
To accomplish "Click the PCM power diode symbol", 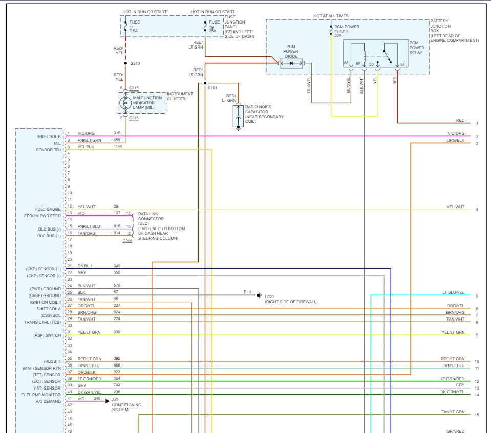I will pyautogui.click(x=291, y=63).
